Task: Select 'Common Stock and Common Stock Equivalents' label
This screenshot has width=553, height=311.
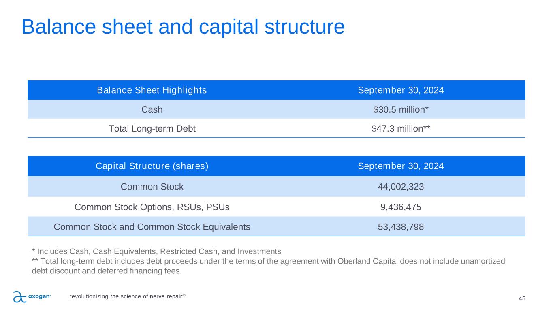Action: point(152,227)
